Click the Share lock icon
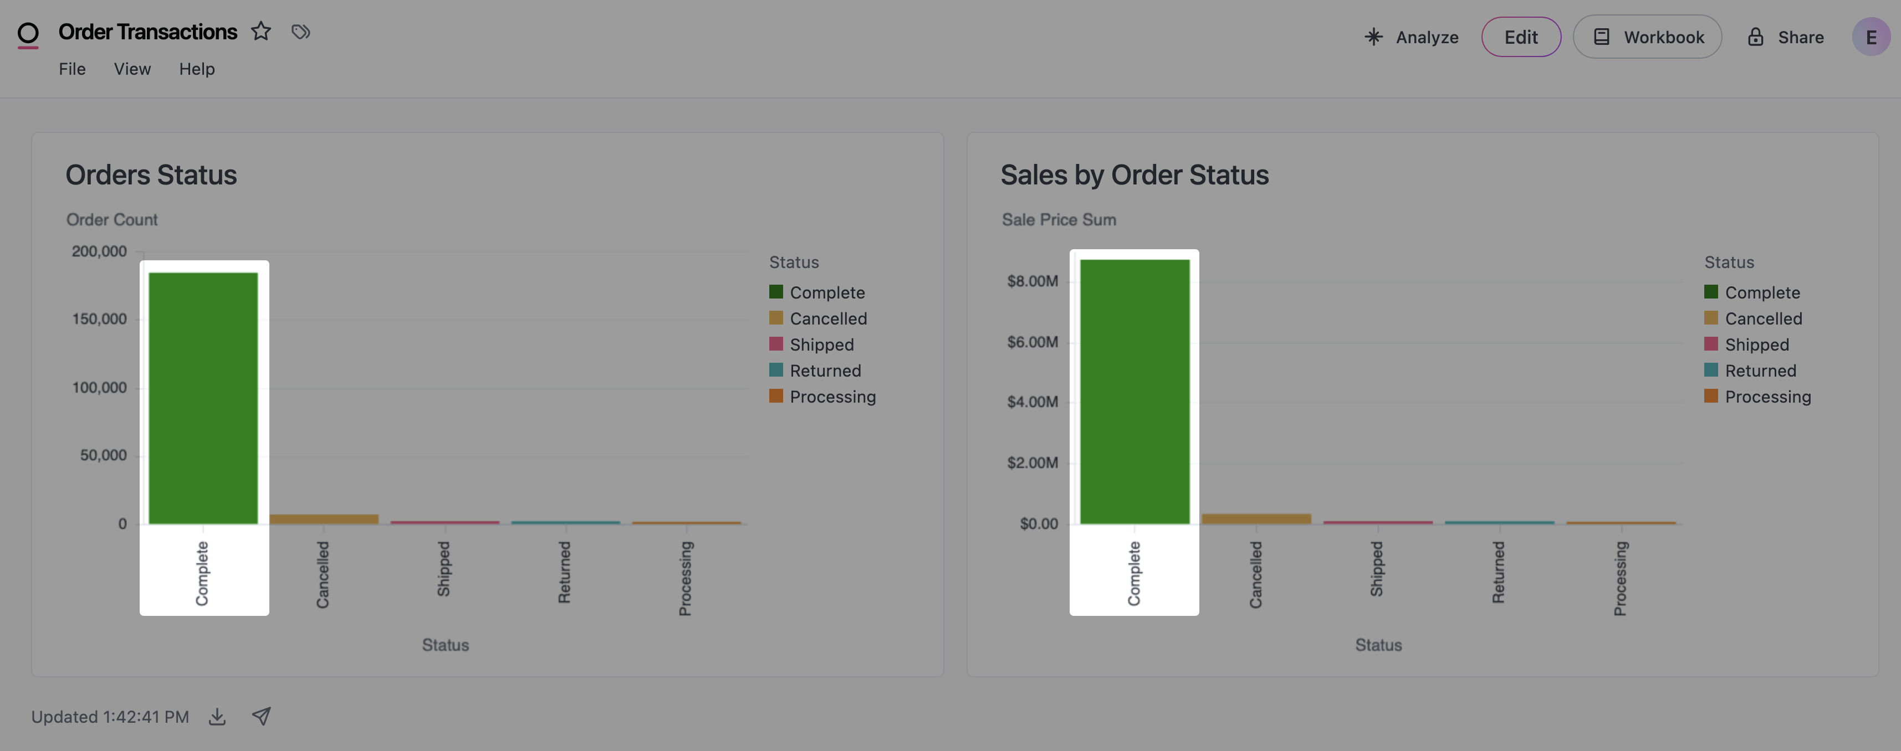Image resolution: width=1901 pixels, height=751 pixels. 1756,37
